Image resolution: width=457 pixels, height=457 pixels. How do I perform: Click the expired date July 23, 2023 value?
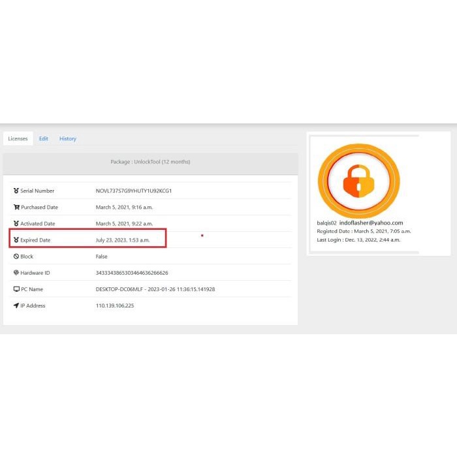click(122, 240)
